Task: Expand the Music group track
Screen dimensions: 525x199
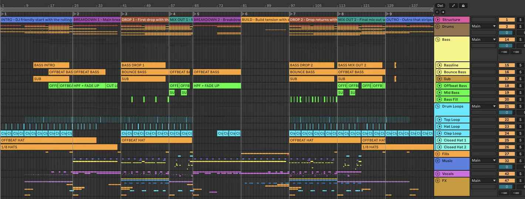Action: [438, 160]
